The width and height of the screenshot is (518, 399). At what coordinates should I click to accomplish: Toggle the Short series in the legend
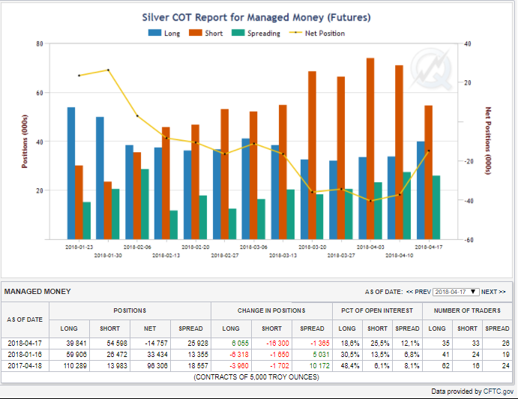click(x=206, y=33)
